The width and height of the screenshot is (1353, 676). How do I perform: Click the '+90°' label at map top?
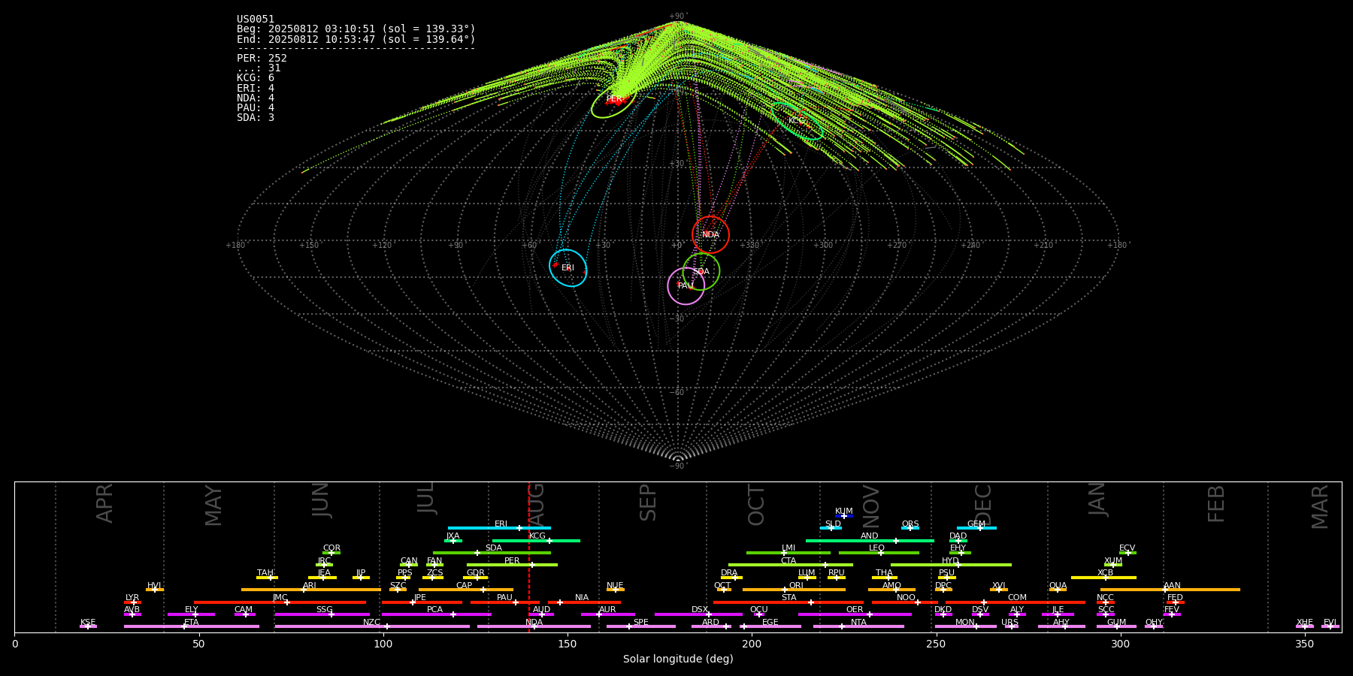tap(678, 17)
